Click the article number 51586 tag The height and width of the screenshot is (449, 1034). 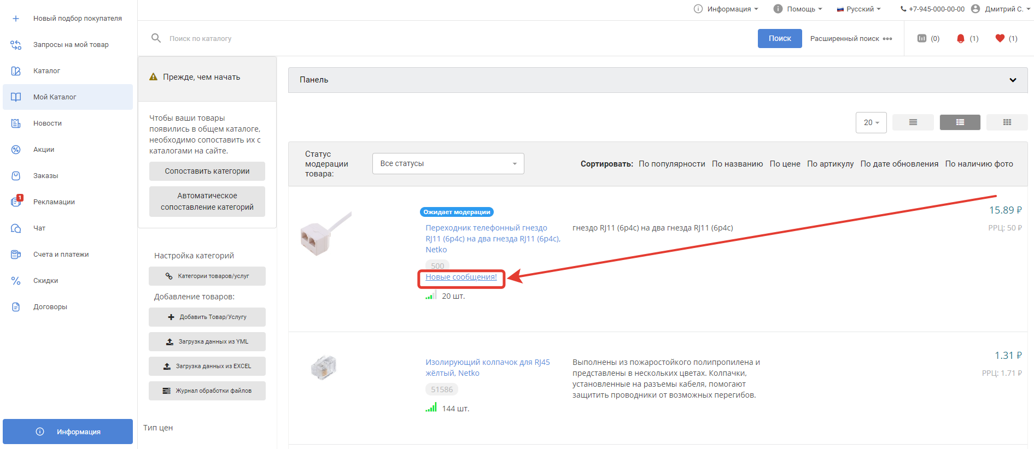coord(442,389)
